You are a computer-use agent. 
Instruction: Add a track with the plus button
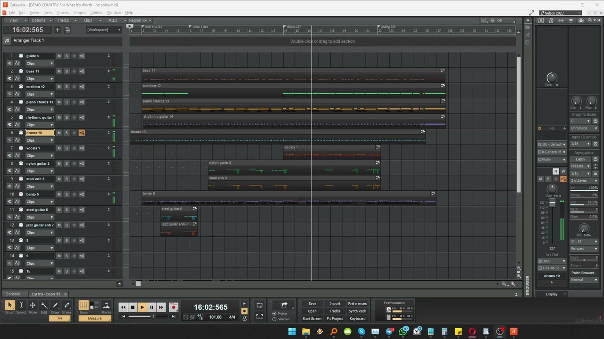tap(57, 30)
